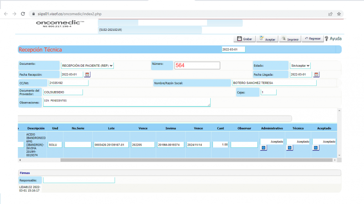
Task: Click the Número field showing 564
Action: click(197, 65)
